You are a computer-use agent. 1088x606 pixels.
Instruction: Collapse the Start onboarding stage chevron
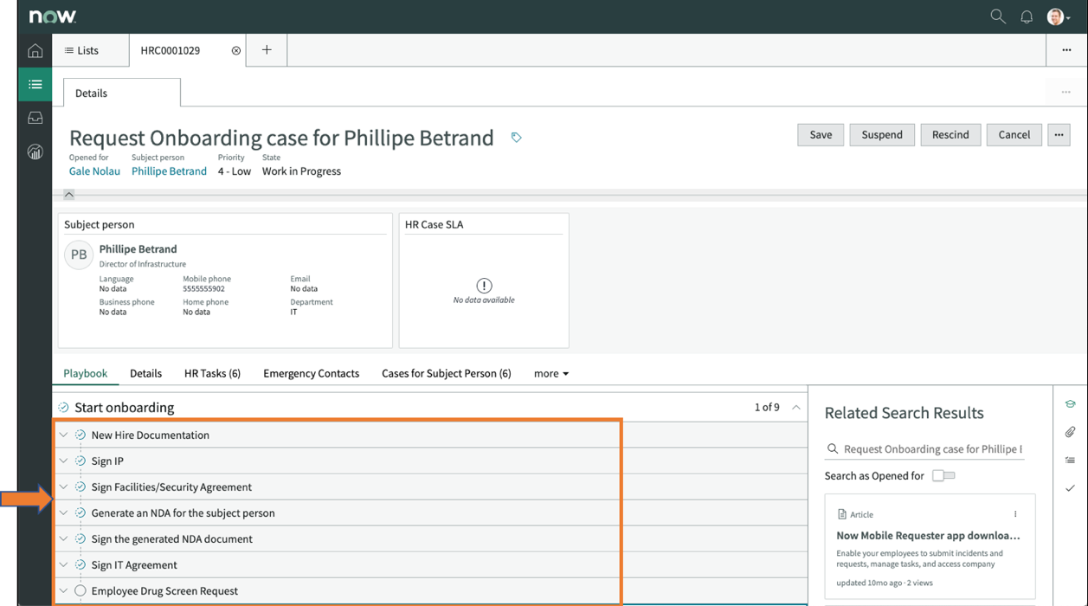[x=796, y=407]
